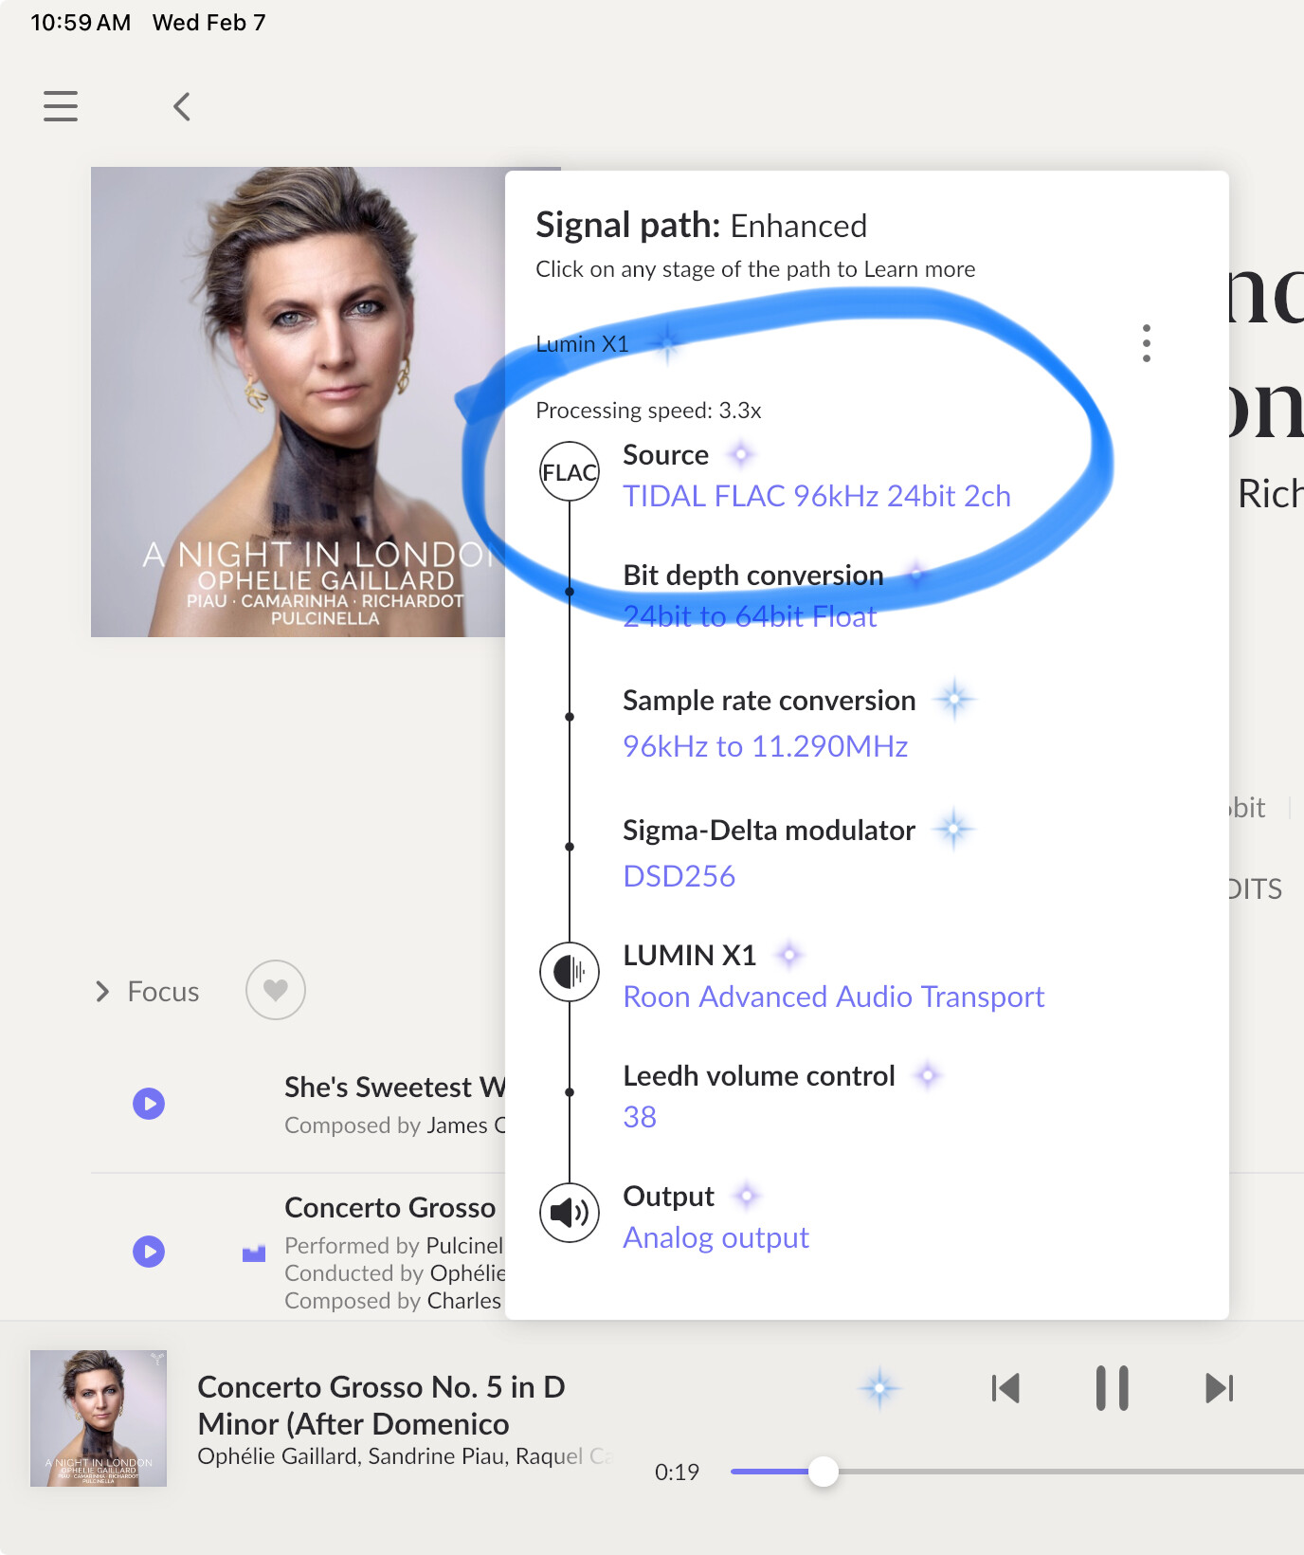This screenshot has width=1304, height=1555.
Task: Click the Bit depth conversion heading
Action: pyautogui.click(x=753, y=576)
